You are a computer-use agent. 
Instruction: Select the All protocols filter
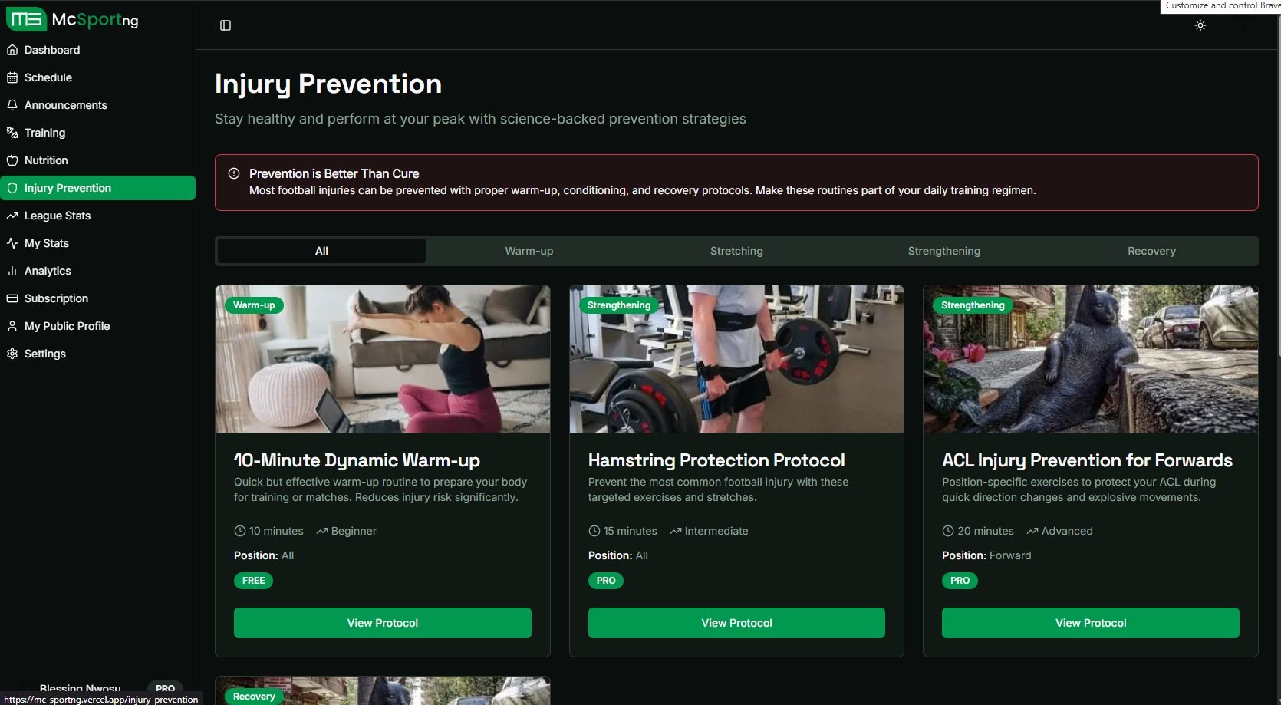pos(321,250)
